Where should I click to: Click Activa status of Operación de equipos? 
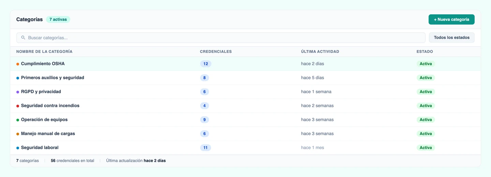(426, 120)
